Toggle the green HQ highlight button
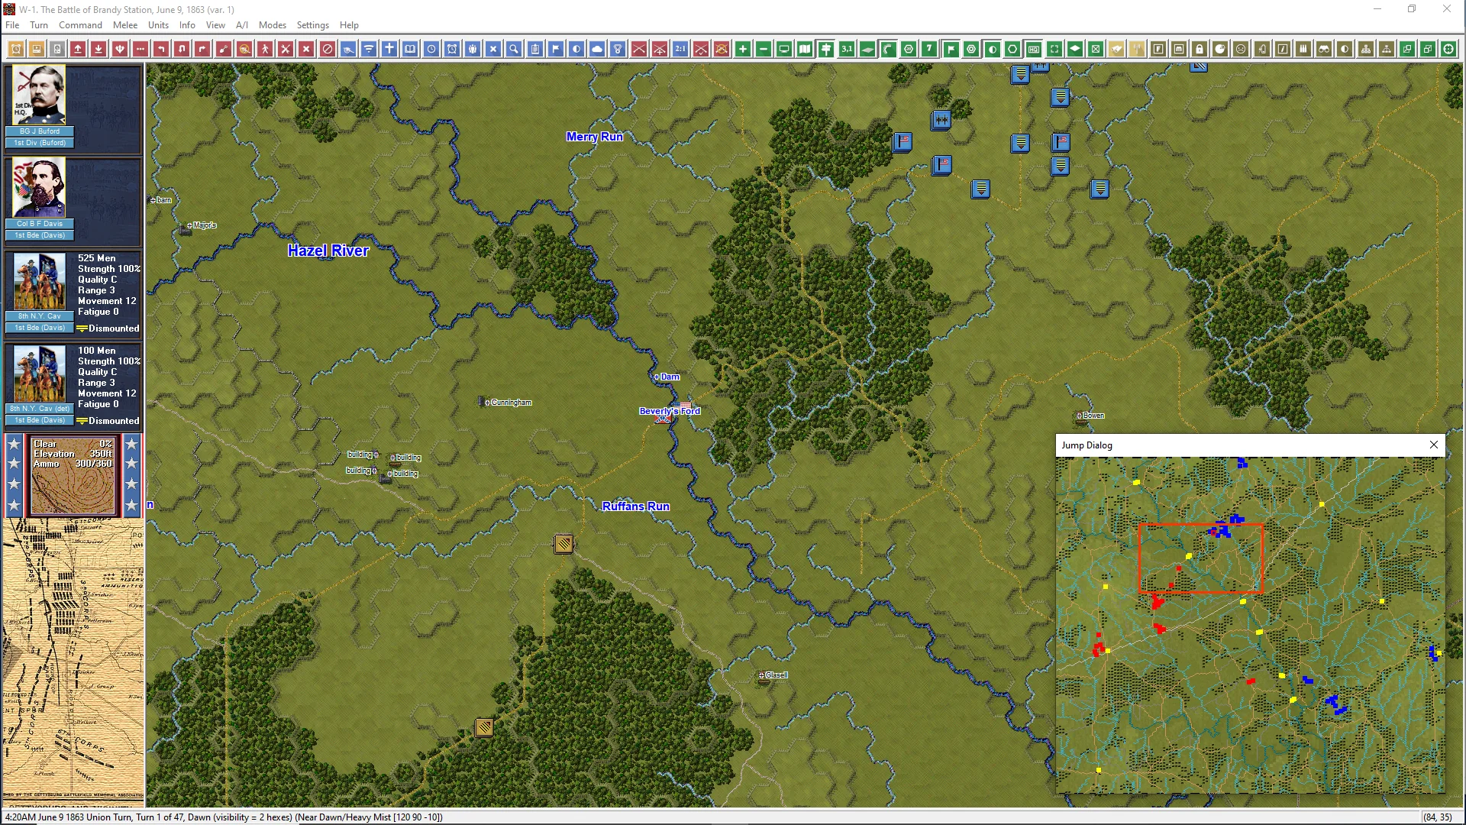The height and width of the screenshot is (825, 1466). (x=1033, y=49)
